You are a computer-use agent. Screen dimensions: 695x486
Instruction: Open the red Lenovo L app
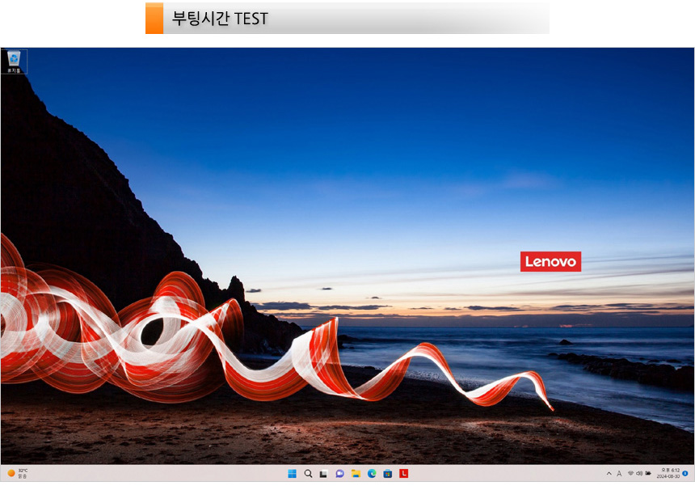click(x=404, y=473)
